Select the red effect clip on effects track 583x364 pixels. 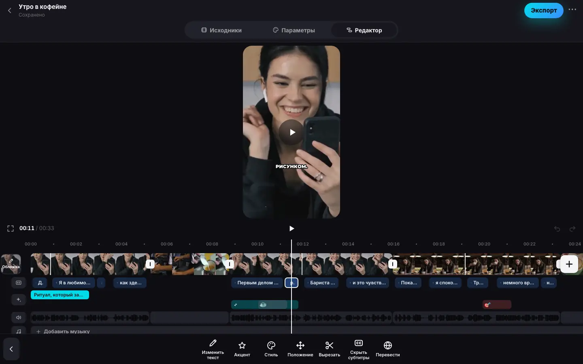tap(497, 305)
